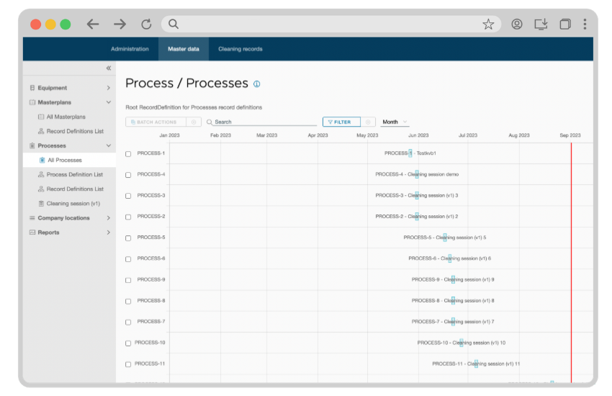Open the browser downloads icon
This screenshot has width=612, height=396.
click(x=541, y=24)
